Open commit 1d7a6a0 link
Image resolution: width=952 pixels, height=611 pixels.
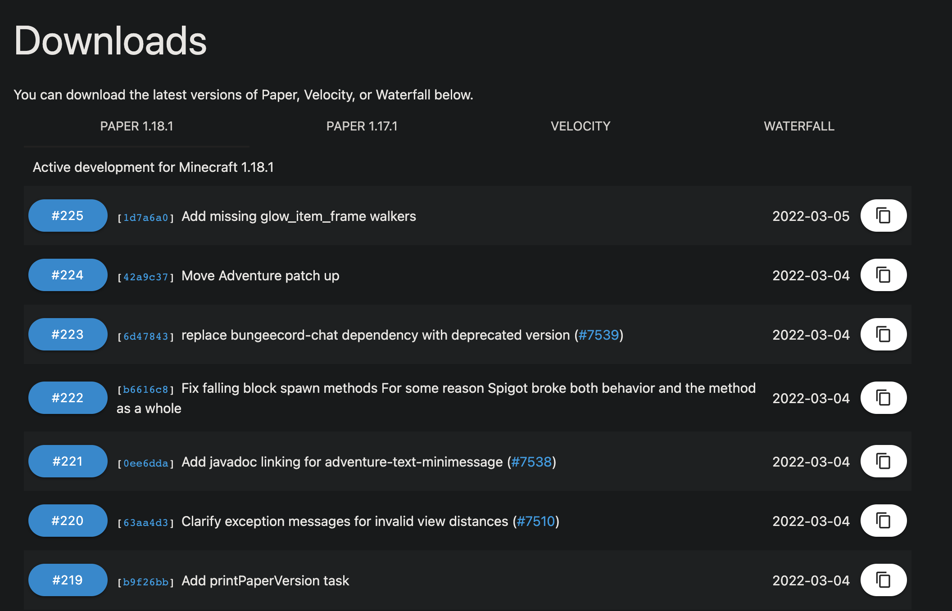[145, 218]
